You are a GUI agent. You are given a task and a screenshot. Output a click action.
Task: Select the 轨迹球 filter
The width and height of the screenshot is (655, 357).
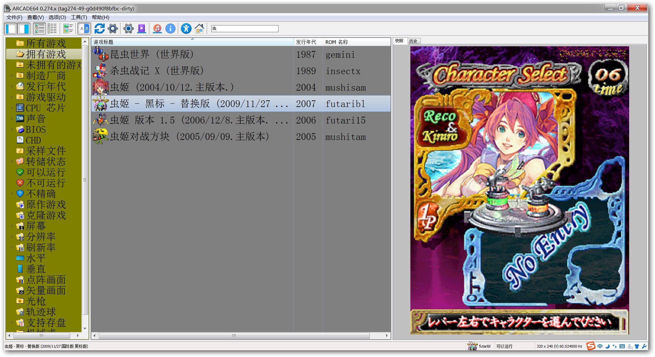tap(41, 312)
